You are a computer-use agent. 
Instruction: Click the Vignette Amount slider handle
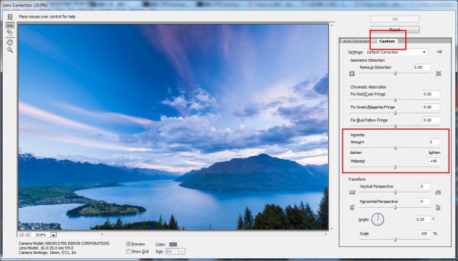(396, 148)
